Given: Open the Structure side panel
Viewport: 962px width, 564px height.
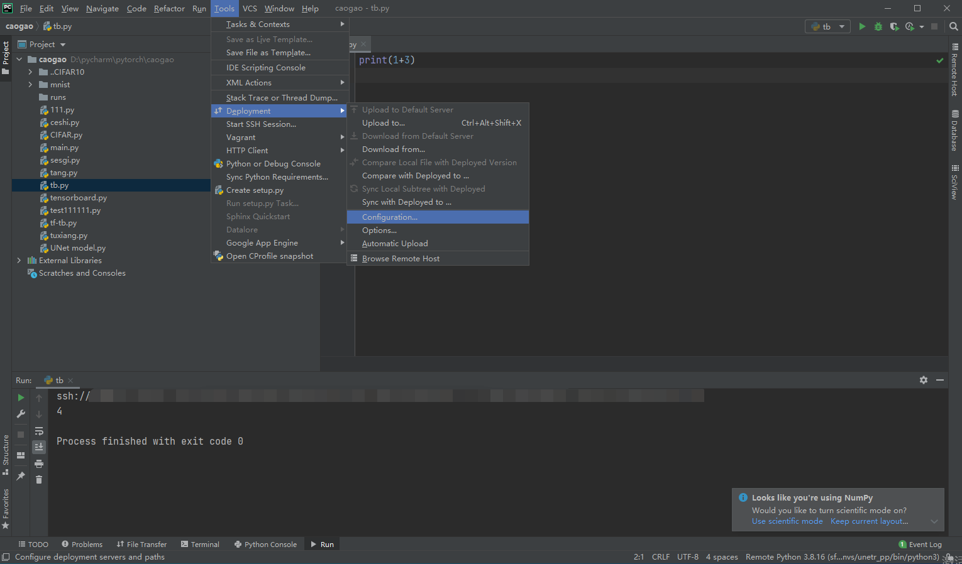Looking at the screenshot, I should 6,454.
